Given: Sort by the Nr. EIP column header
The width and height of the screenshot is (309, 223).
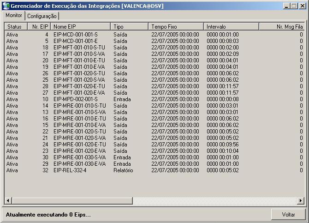Looking at the screenshot, I should pos(39,27).
